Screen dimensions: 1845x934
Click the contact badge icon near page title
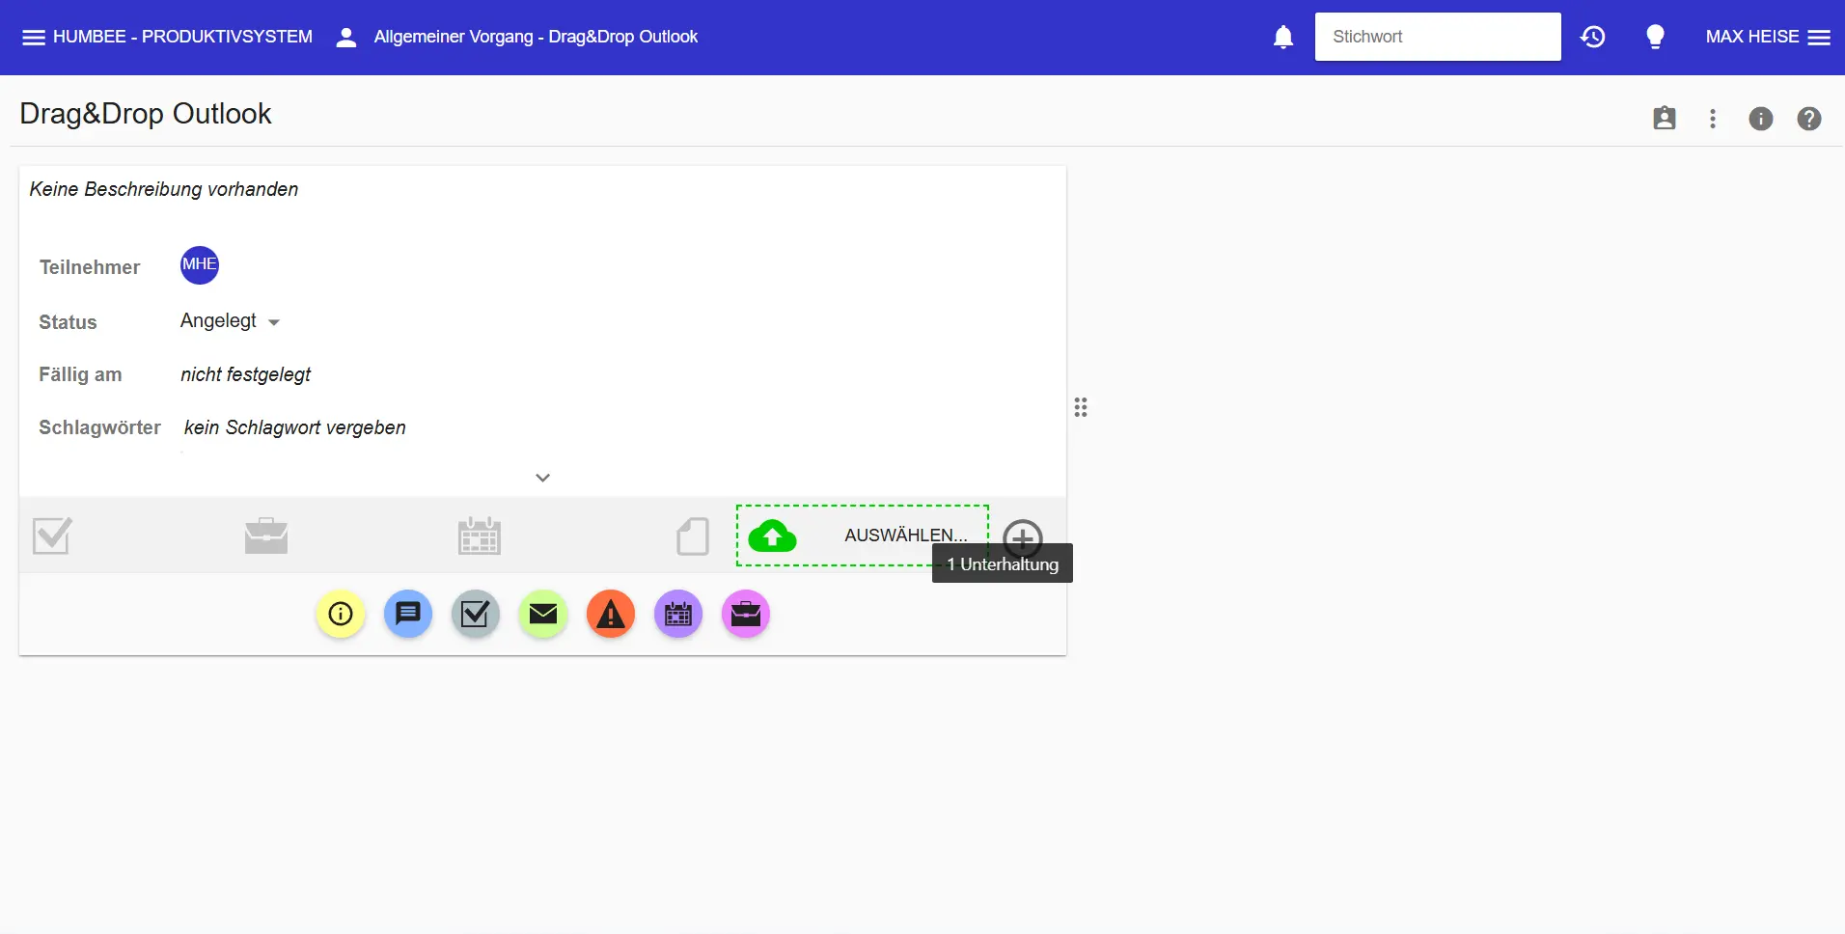(1666, 118)
